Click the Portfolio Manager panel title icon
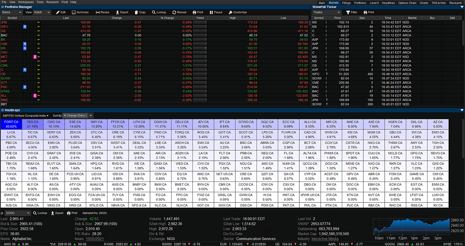 pyautogui.click(x=3, y=7)
